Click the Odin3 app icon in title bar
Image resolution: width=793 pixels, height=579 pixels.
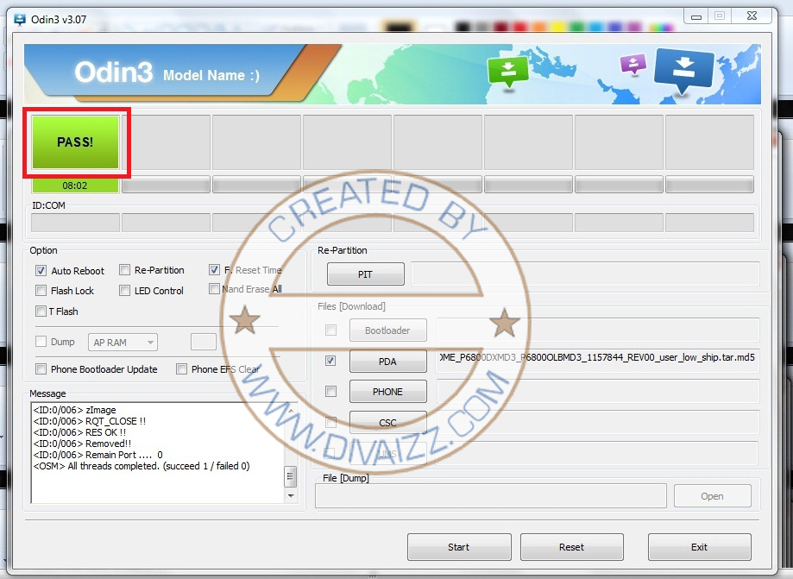(19, 19)
